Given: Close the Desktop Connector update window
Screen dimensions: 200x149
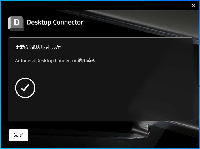Looking at the screenshot, I should pyautogui.click(x=193, y=5).
